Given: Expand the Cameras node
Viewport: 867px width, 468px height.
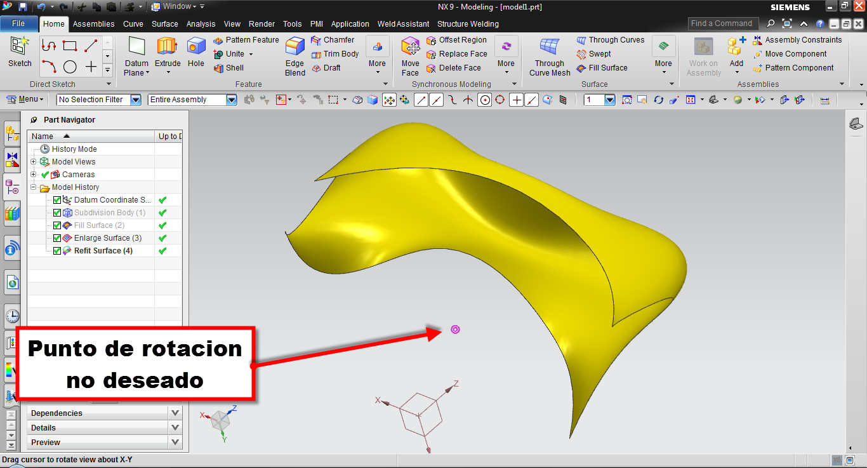Looking at the screenshot, I should [x=33, y=175].
